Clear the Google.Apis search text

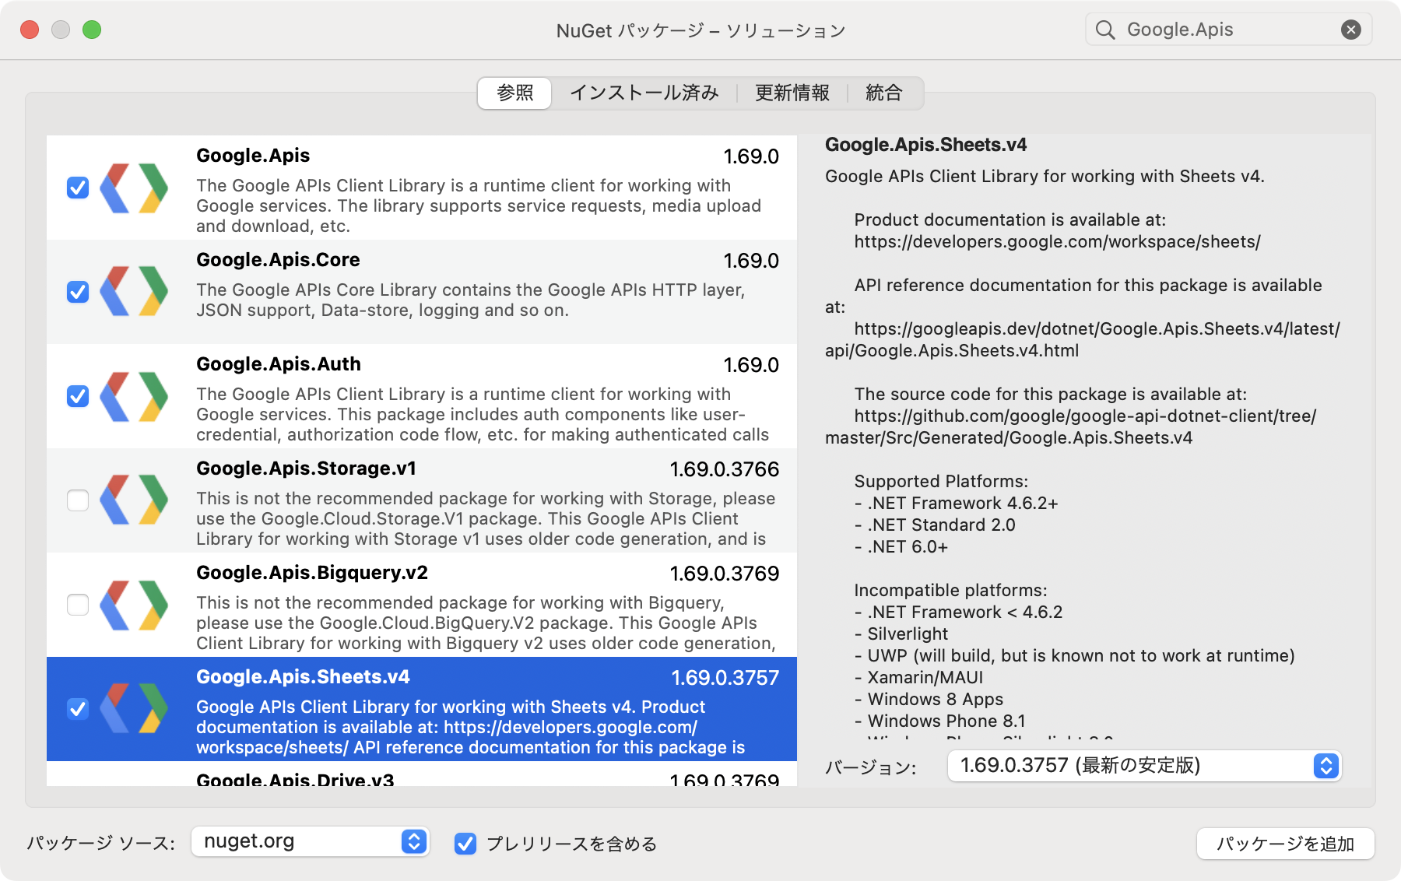tap(1351, 30)
